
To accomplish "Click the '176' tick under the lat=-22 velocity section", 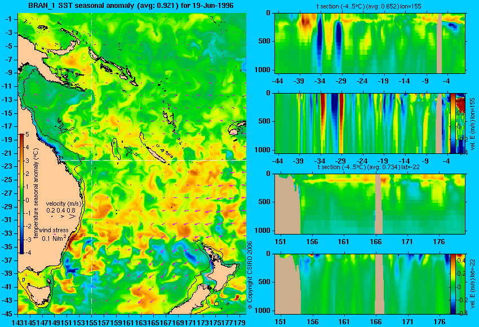I will (x=440, y=321).
